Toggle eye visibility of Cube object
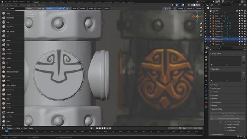This screenshot has width=247, height=139. click(242, 16)
